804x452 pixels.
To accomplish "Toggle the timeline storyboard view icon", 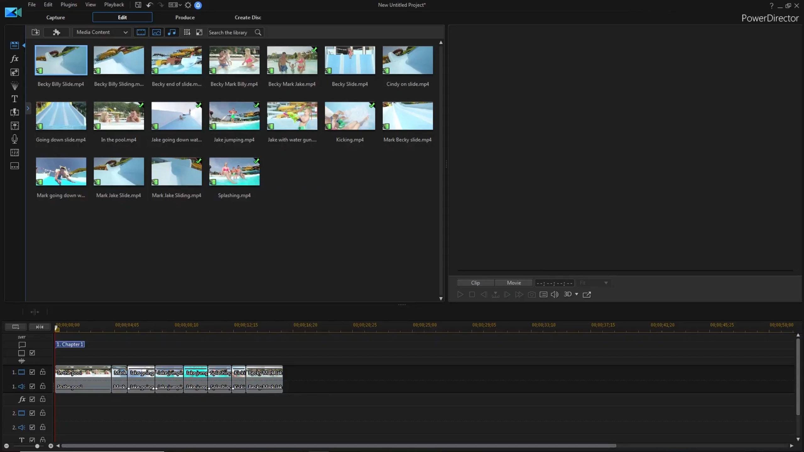I will tap(16, 327).
